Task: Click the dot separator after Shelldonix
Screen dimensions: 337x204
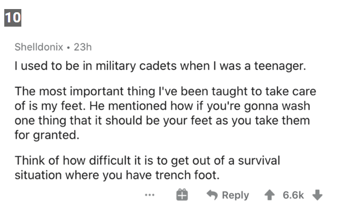Action: 68,47
